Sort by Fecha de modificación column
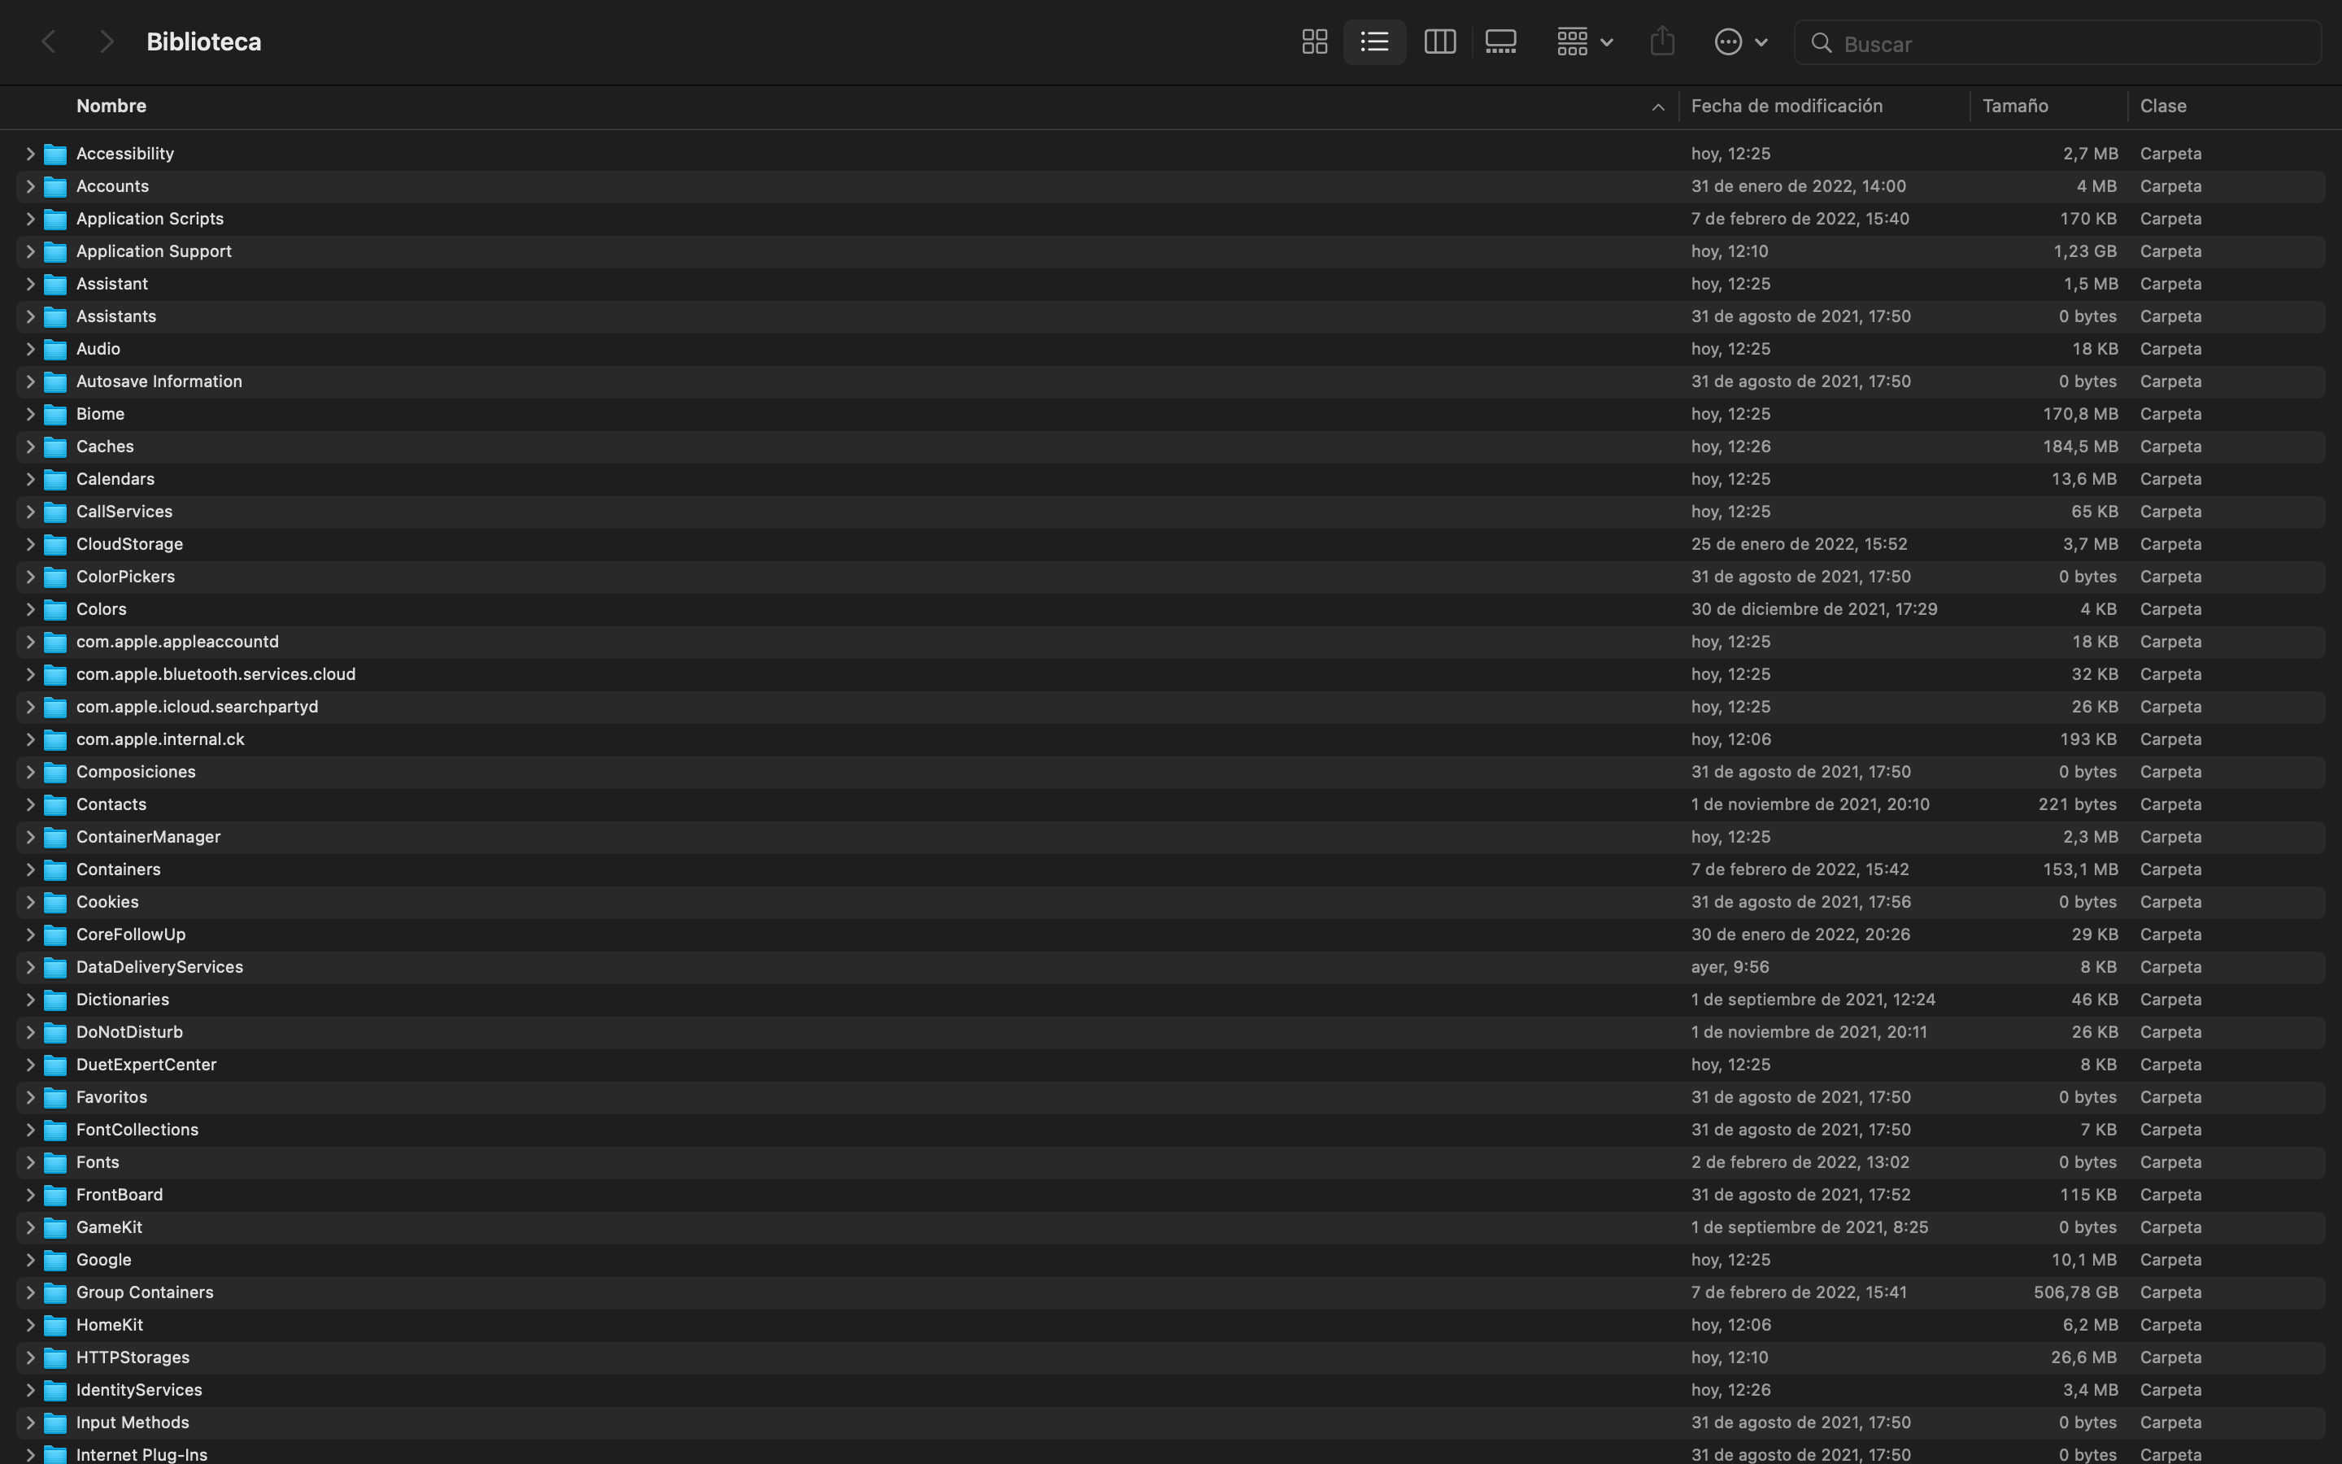2342x1464 pixels. [x=1787, y=107]
